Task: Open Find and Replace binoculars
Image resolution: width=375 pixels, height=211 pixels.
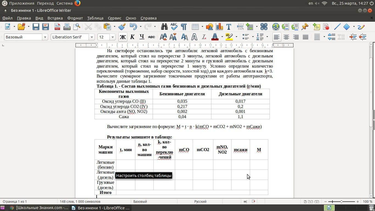Action: [164, 27]
